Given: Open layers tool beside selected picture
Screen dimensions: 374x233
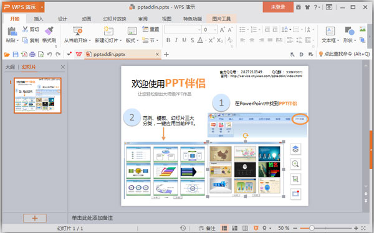Looking at the screenshot, I should point(295,149).
